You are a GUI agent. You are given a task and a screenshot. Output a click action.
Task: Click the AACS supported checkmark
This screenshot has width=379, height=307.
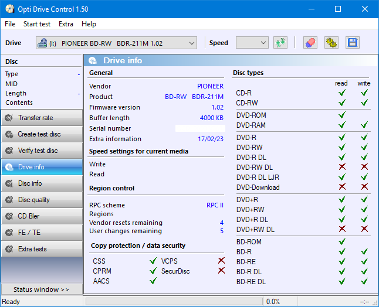click(x=153, y=281)
